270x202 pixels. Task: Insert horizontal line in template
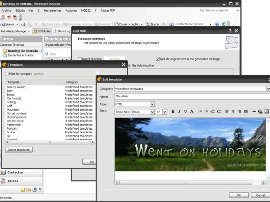click(254, 112)
